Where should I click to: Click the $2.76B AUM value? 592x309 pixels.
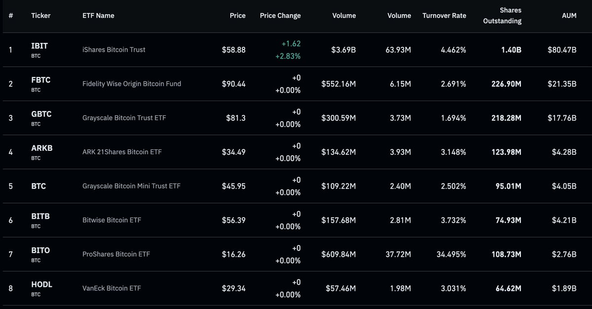564,254
